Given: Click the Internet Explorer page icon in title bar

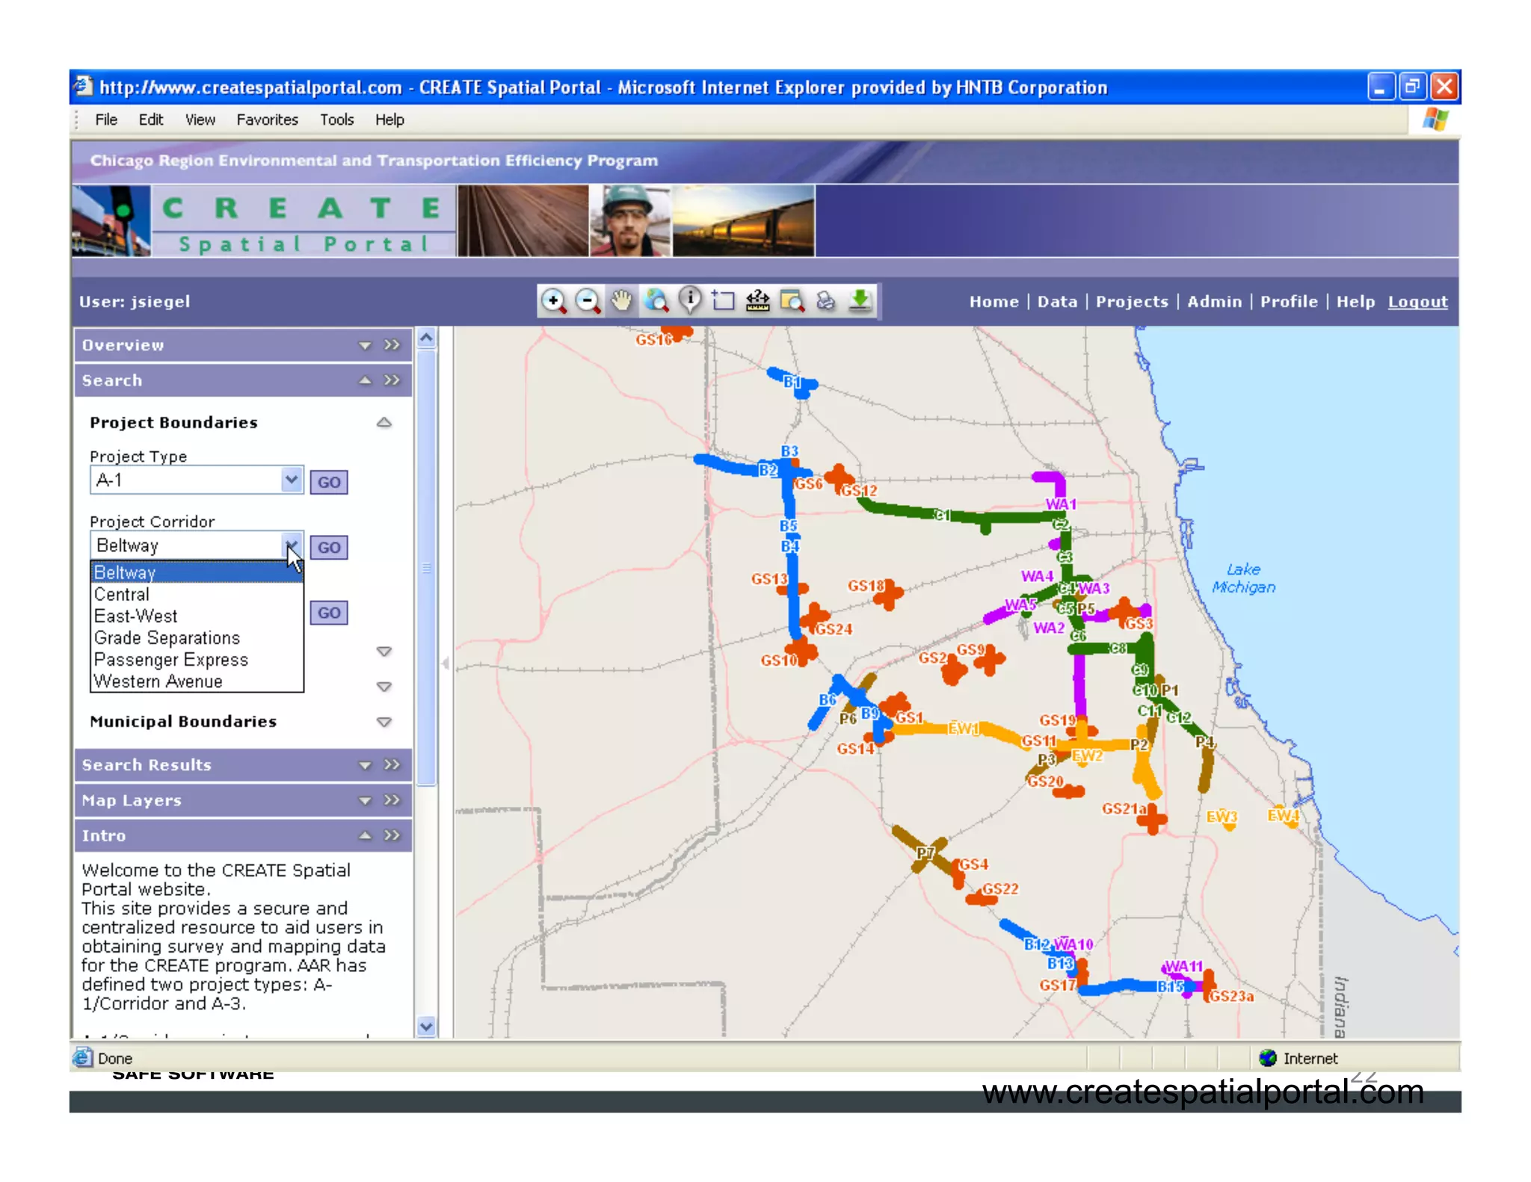Looking at the screenshot, I should pyautogui.click(x=82, y=87).
